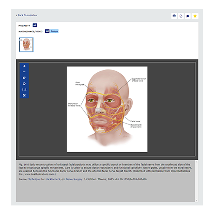Open the Nerve Surgery book link
The width and height of the screenshot is (214, 214).
(x=74, y=179)
